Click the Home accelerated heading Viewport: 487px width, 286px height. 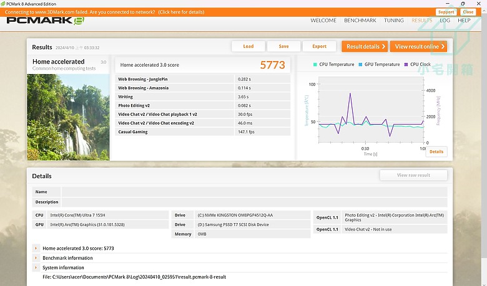click(x=59, y=62)
